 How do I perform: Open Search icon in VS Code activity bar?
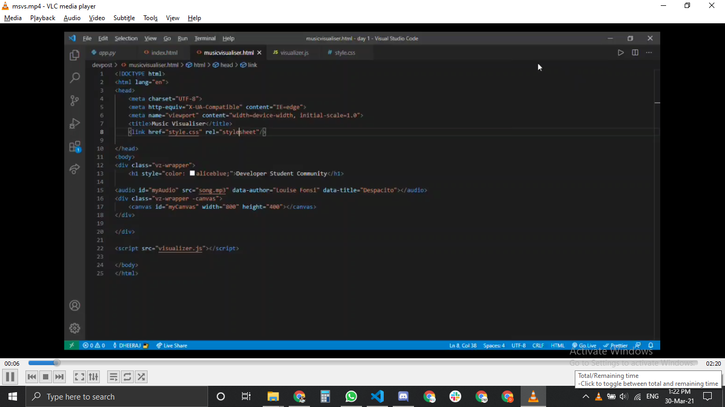(75, 78)
